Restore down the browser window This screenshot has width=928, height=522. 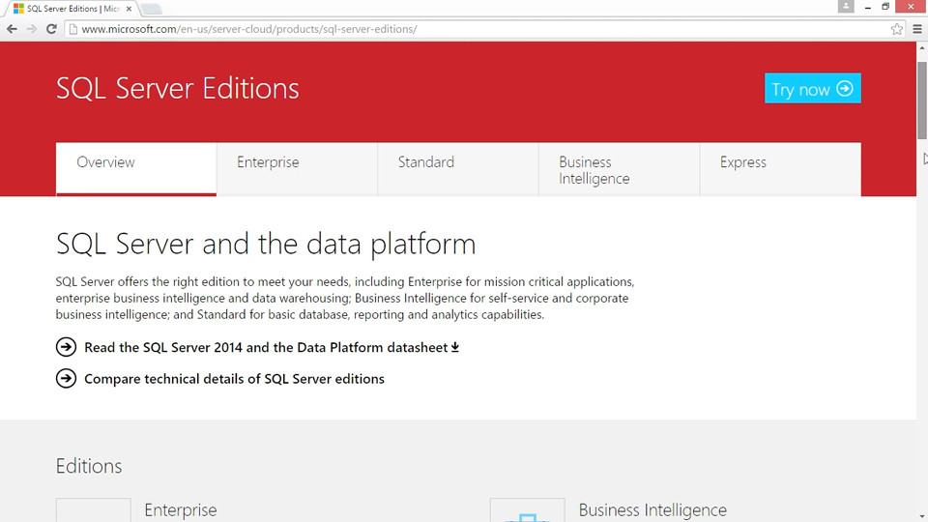[x=885, y=7]
